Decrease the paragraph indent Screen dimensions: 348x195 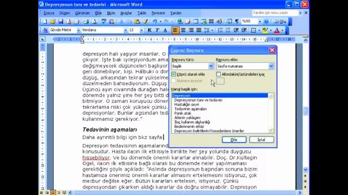click(236, 30)
